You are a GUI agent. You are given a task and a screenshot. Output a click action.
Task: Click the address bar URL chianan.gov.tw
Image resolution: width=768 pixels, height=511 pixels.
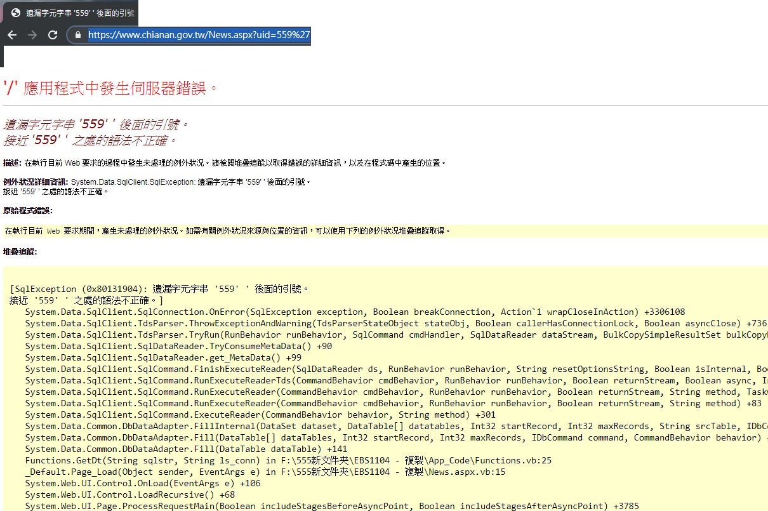coord(199,35)
